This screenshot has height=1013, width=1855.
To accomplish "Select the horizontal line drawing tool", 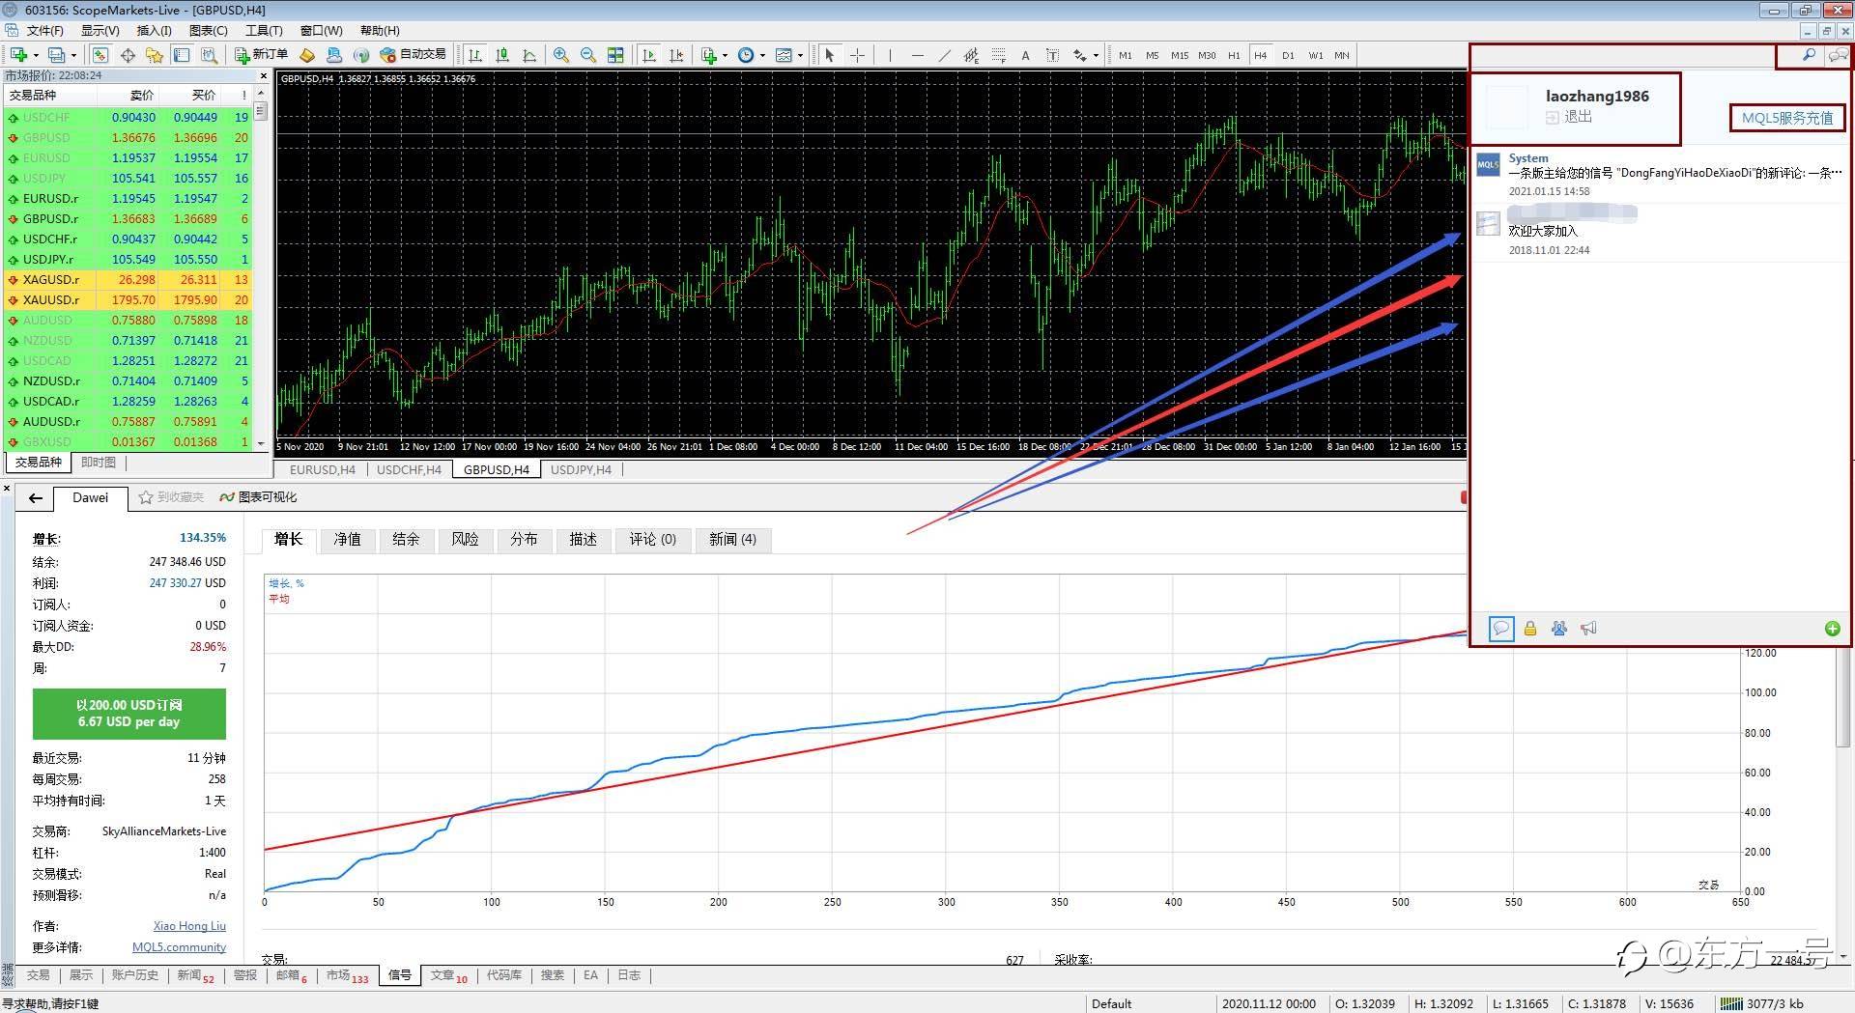I will 918,55.
